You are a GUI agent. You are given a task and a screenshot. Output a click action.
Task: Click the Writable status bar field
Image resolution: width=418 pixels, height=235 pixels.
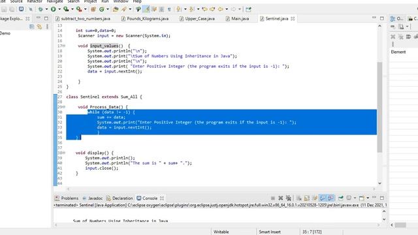(x=221, y=232)
